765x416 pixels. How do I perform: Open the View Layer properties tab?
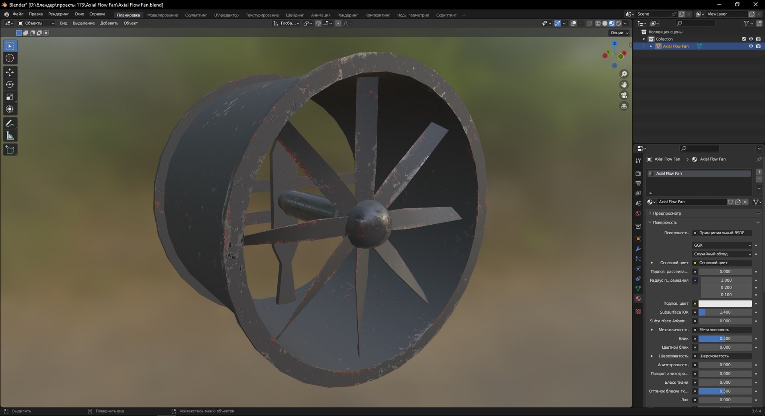[x=638, y=193]
